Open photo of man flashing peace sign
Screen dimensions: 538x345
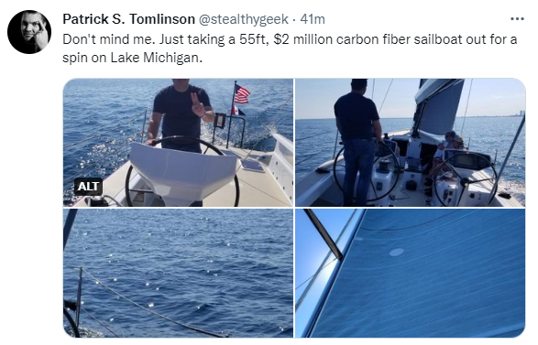point(178,143)
